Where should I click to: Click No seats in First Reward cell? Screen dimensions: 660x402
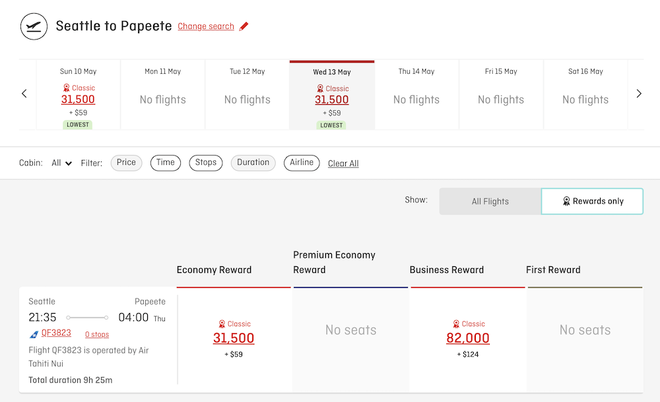pyautogui.click(x=585, y=330)
